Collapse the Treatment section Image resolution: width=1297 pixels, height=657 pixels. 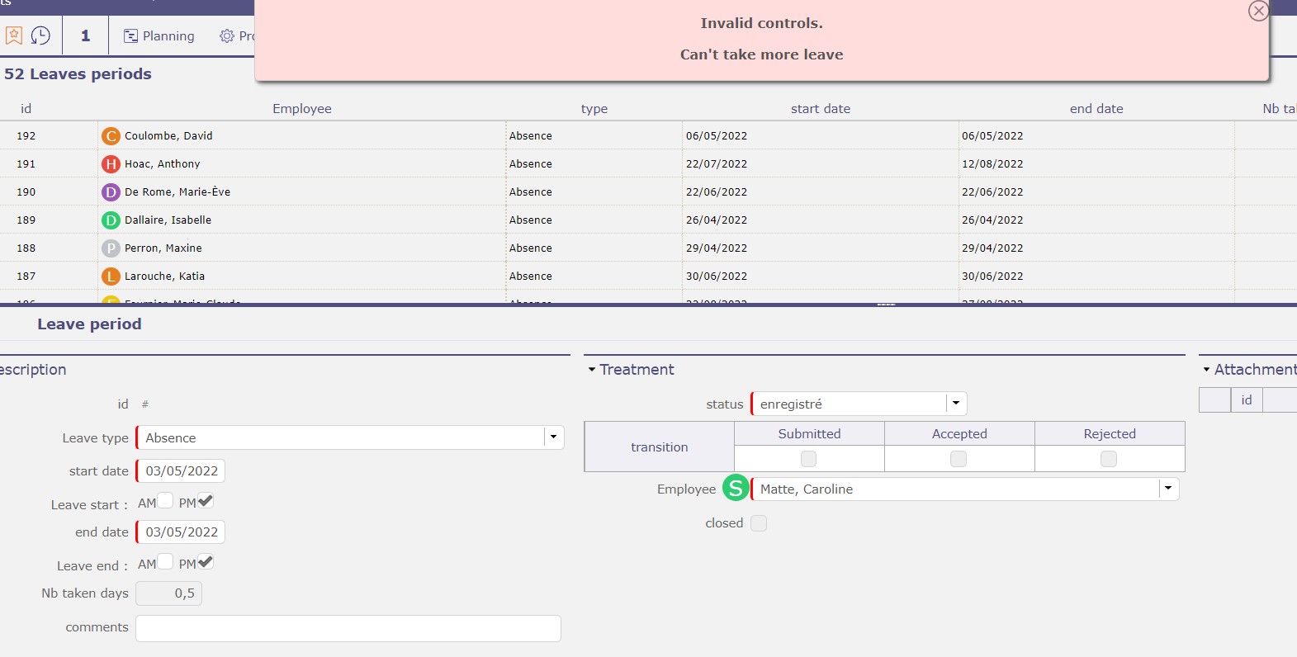point(592,370)
